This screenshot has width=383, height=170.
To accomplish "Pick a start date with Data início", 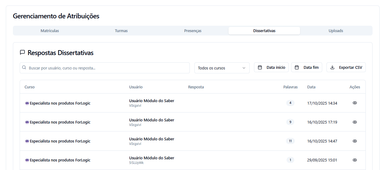I will tap(275, 68).
